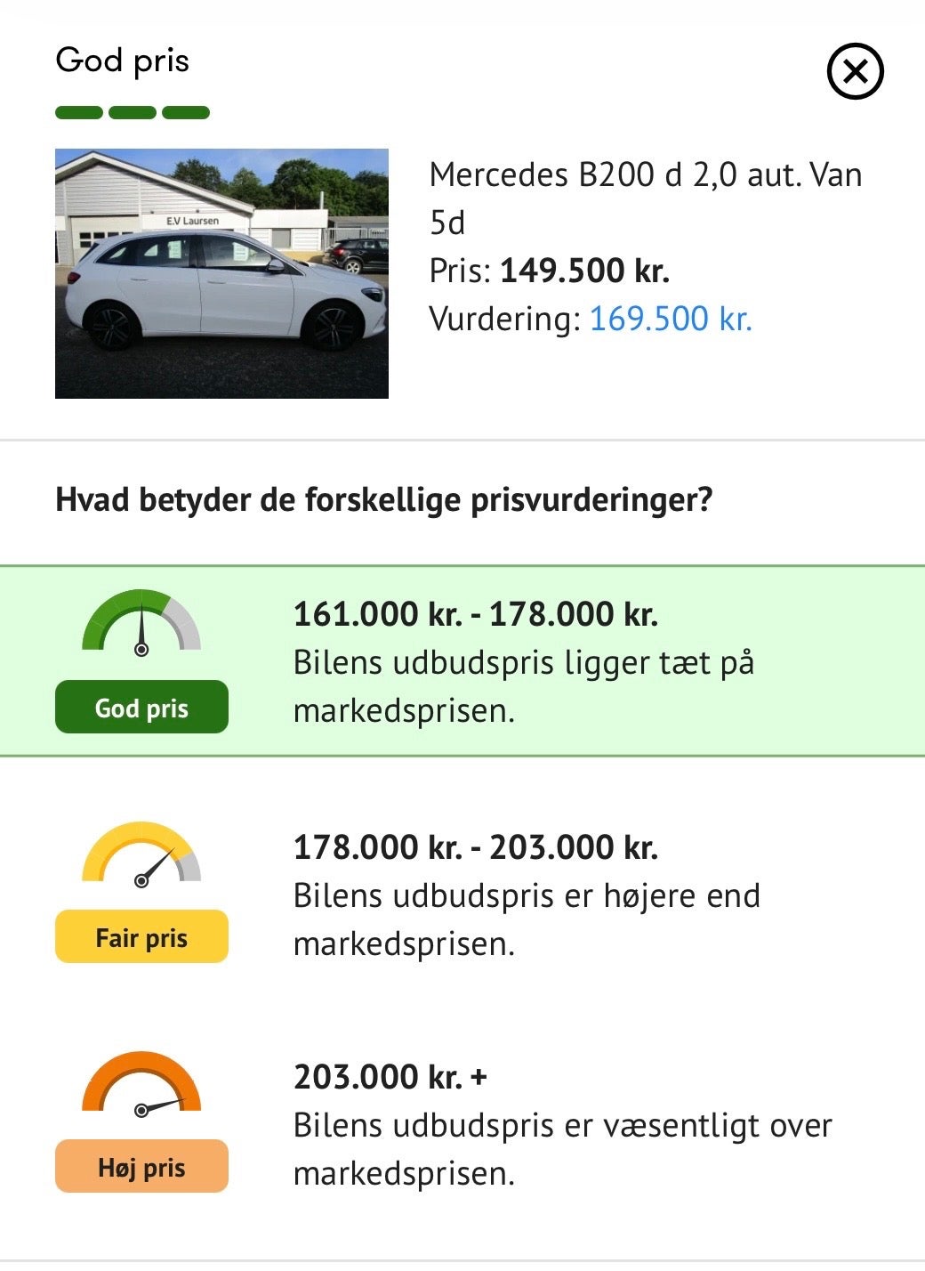Open the white Mercedes car photo

click(x=221, y=273)
